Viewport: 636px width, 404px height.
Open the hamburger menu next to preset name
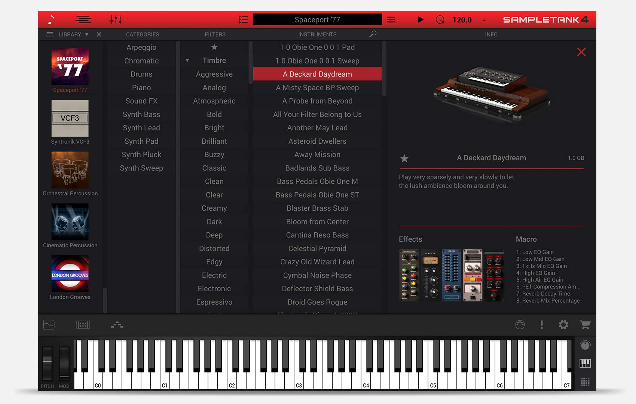point(391,19)
